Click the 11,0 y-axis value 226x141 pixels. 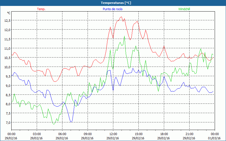7,48
